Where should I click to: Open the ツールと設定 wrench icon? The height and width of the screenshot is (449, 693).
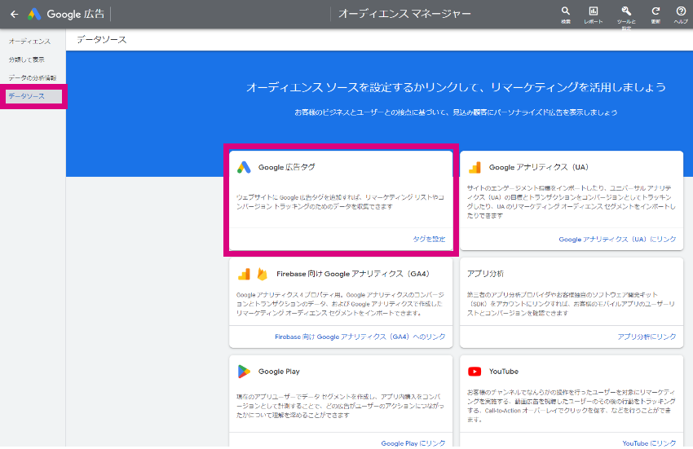tap(626, 11)
